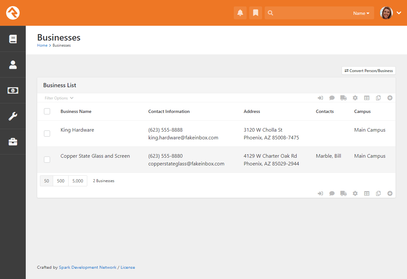407x279 pixels.
Task: Sort by Contacts column header
Action: (325, 111)
